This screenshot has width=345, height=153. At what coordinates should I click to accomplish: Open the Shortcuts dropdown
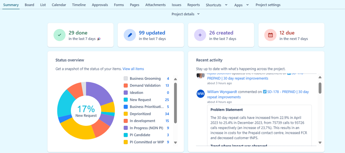pos(217,5)
